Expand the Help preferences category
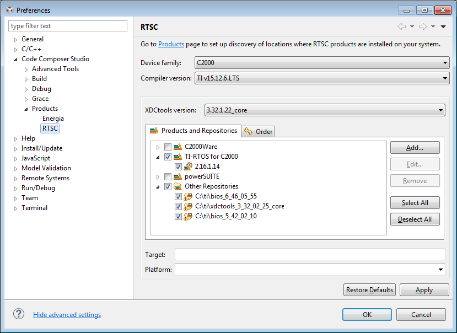Image resolution: width=457 pixels, height=333 pixels. coord(16,138)
